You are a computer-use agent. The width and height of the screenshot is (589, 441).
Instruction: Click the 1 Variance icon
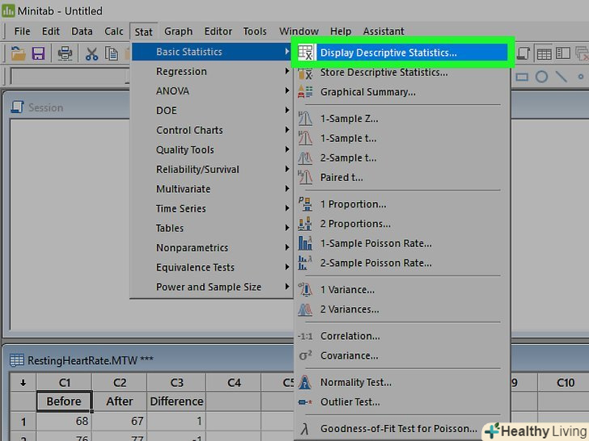pyautogui.click(x=305, y=289)
